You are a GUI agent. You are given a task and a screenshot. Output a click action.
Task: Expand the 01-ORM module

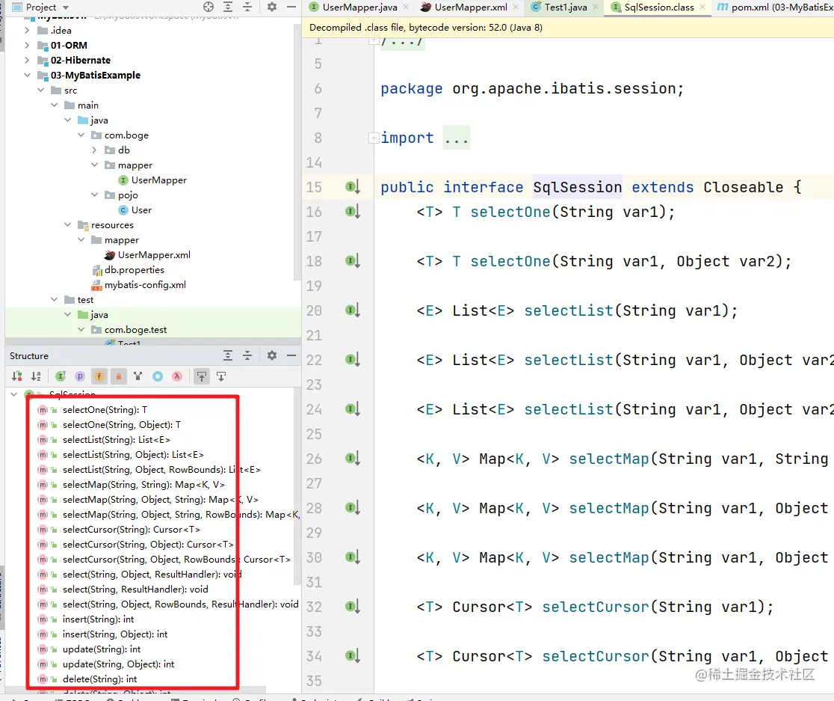27,45
